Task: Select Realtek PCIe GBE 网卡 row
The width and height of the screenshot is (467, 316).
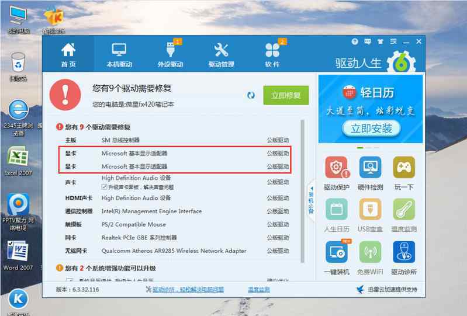Action: [x=177, y=238]
